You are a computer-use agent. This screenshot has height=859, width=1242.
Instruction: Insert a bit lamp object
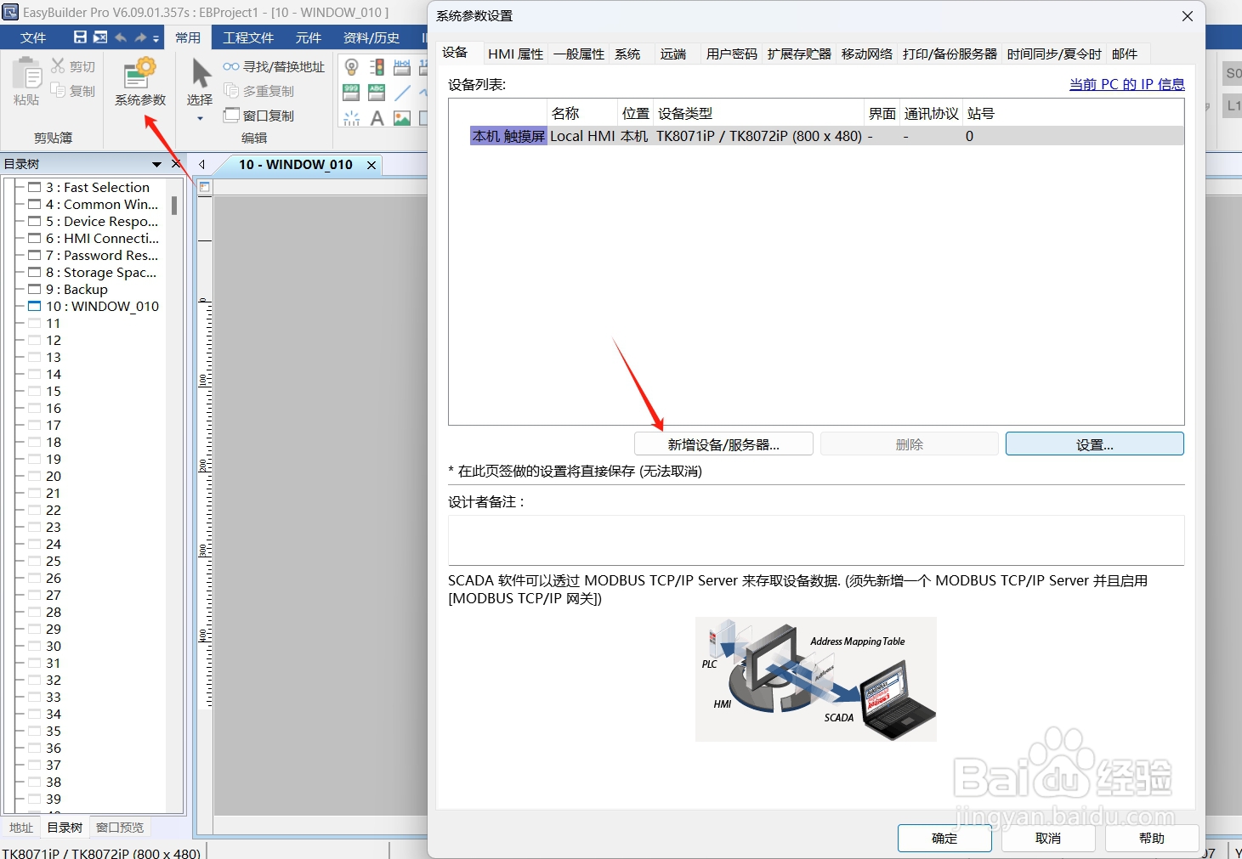point(352,67)
